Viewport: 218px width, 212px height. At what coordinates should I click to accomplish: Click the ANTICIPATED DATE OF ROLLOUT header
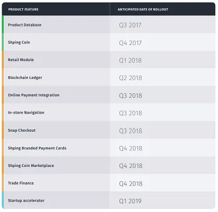(x=143, y=9)
